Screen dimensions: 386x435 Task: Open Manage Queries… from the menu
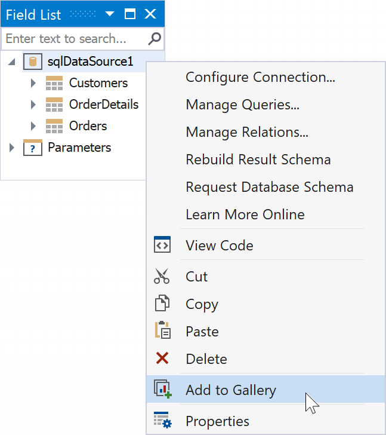(242, 105)
